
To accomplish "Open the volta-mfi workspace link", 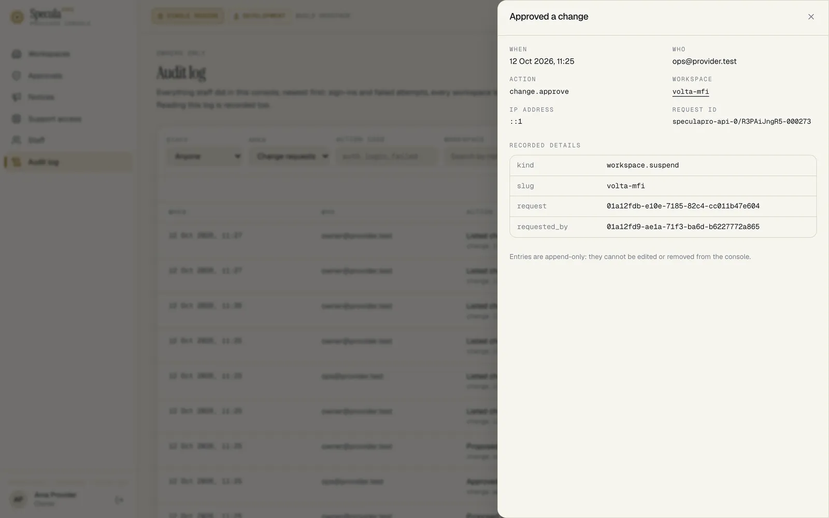I will click(x=691, y=92).
